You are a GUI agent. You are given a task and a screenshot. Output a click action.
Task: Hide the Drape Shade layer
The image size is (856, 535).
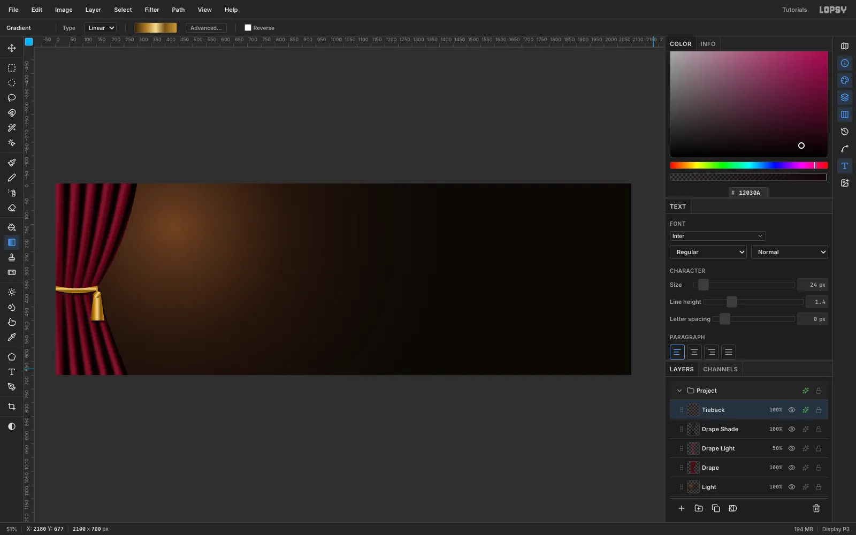coord(792,429)
